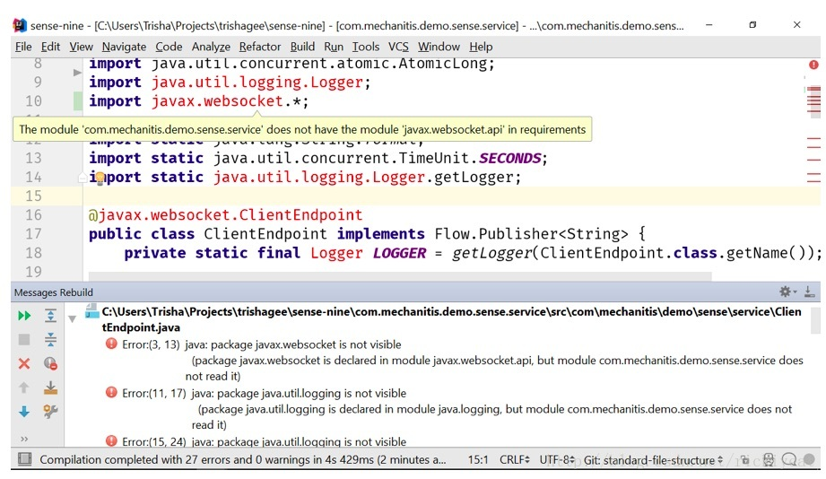
Task: Expand all messages in the tree
Action: 50,316
